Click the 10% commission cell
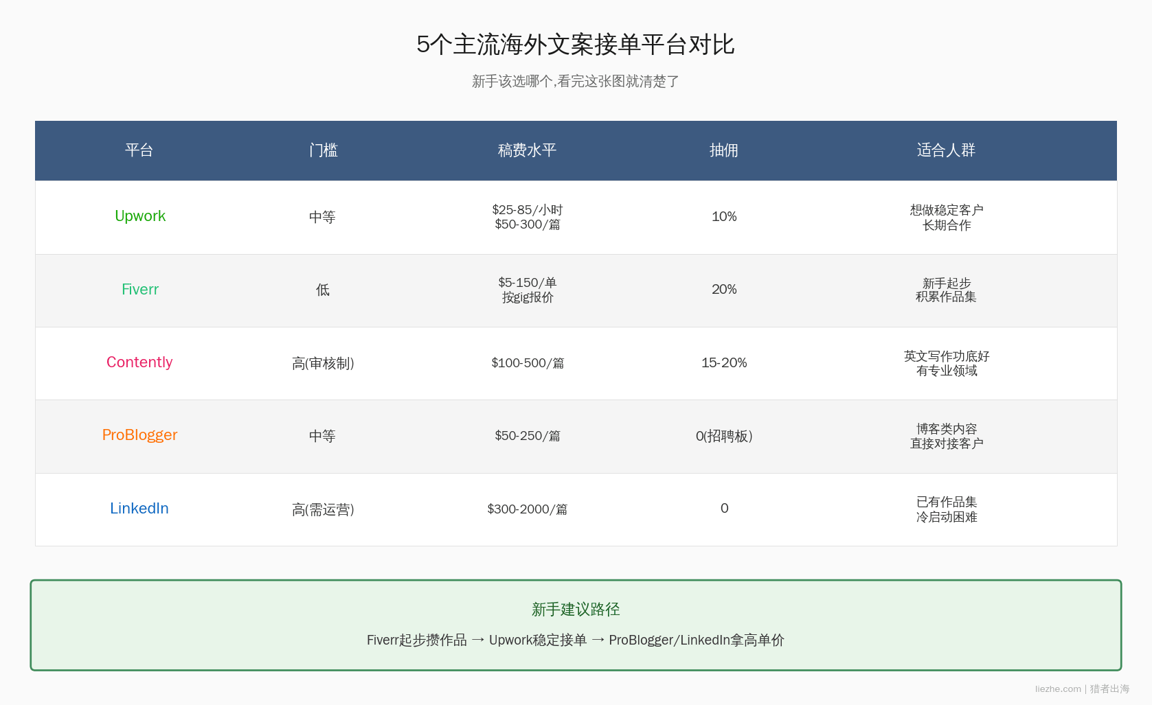Viewport: 1152px width, 705px height. click(x=724, y=217)
